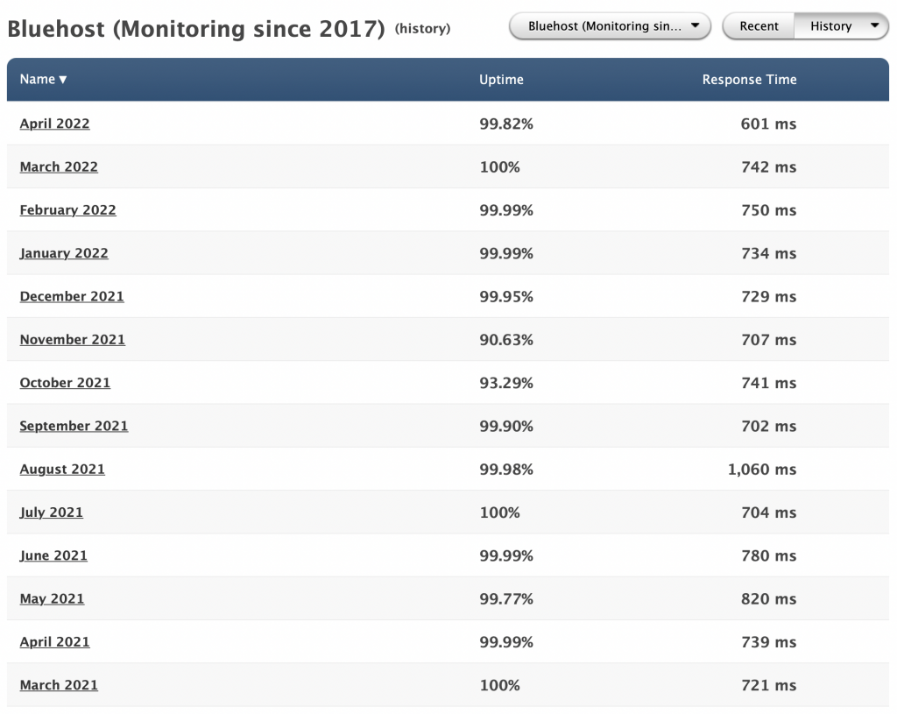Click the February 2022 99.99% uptime value
Image resolution: width=897 pixels, height=714 pixels.
(506, 210)
